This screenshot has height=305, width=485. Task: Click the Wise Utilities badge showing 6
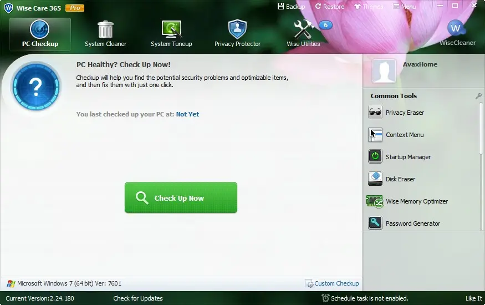pos(325,25)
